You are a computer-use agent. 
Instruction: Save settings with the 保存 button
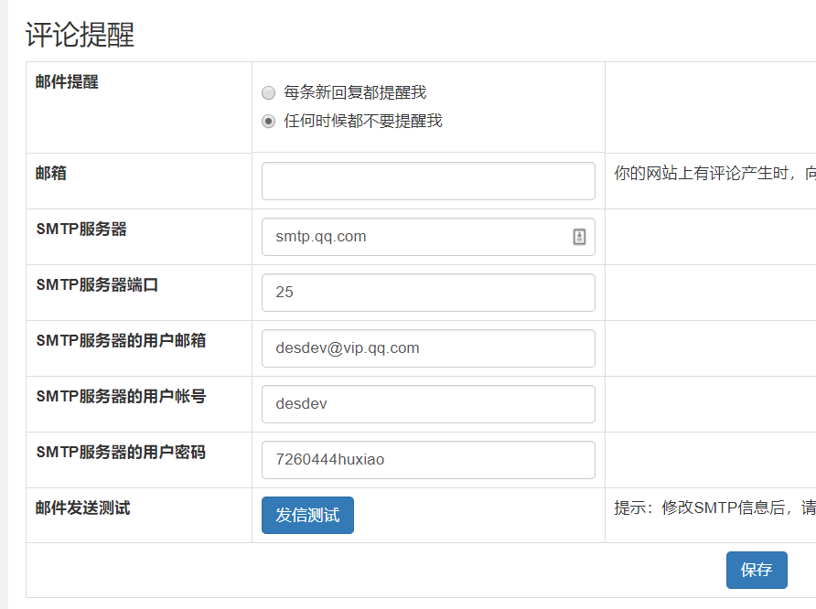point(757,570)
